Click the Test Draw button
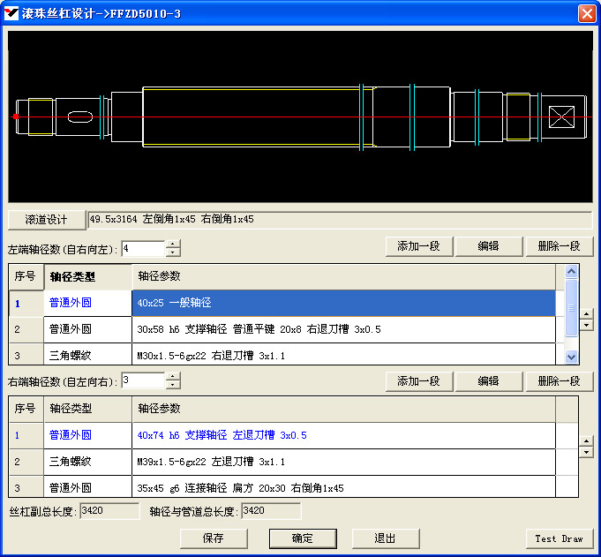The height and width of the screenshot is (557, 601). (559, 538)
